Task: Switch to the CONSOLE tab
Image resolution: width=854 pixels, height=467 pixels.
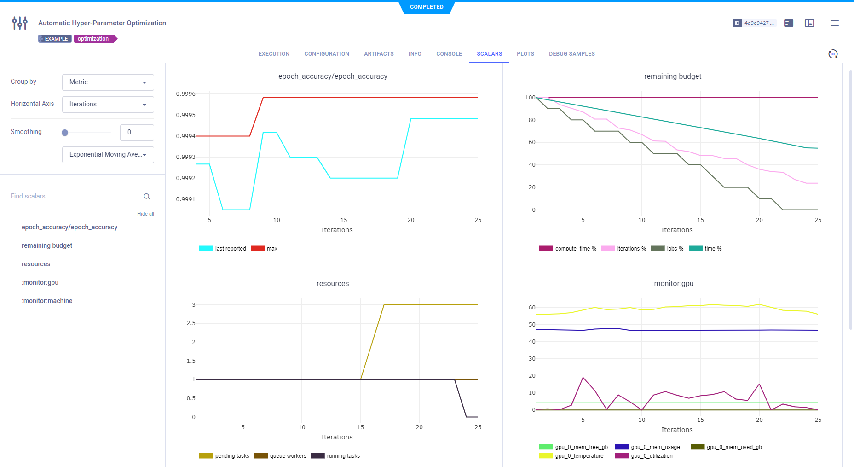Action: 449,54
